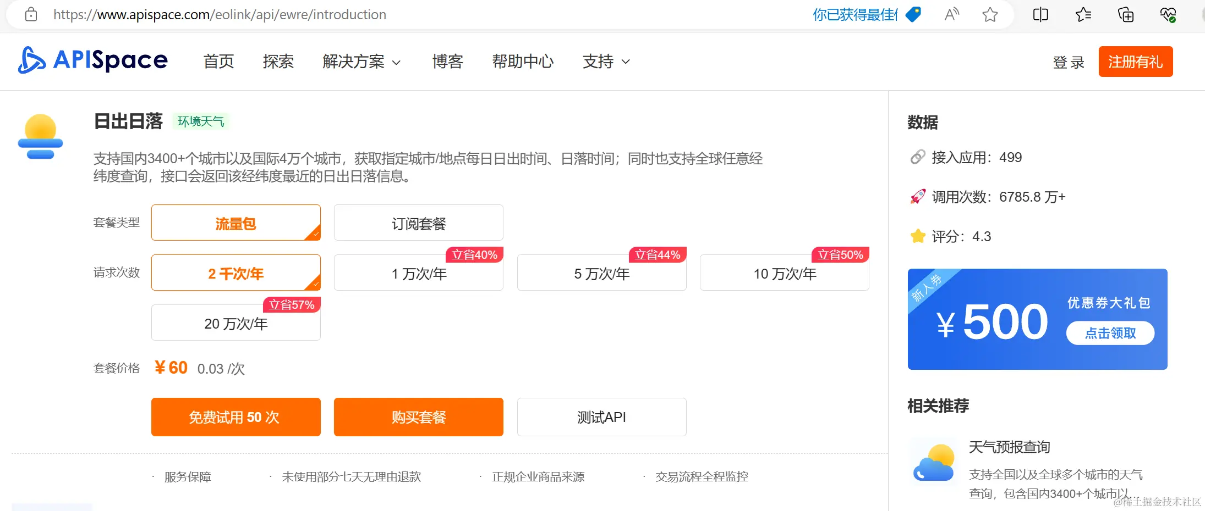Click the 立省50% discount badge
This screenshot has width=1205, height=511.
(x=840, y=254)
